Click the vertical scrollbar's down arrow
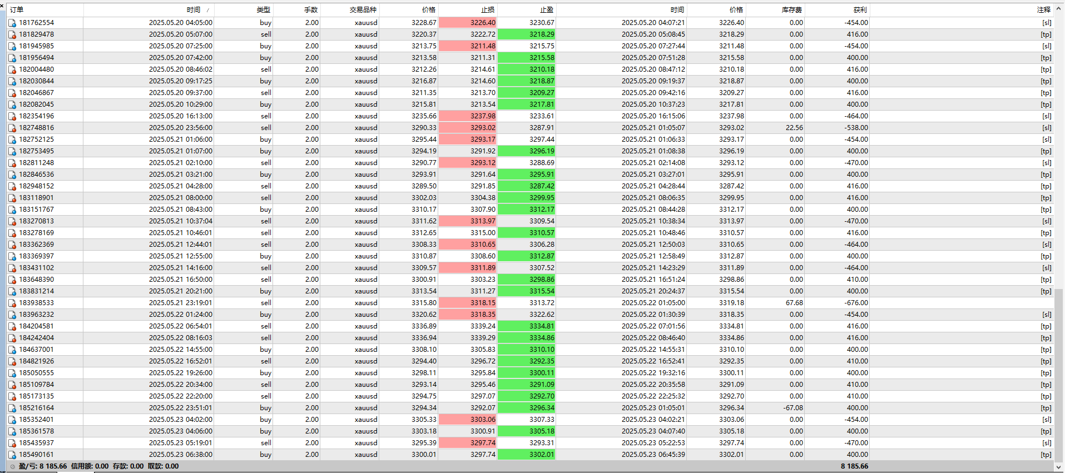Viewport: 1065px width, 473px height. pyautogui.click(x=1059, y=467)
